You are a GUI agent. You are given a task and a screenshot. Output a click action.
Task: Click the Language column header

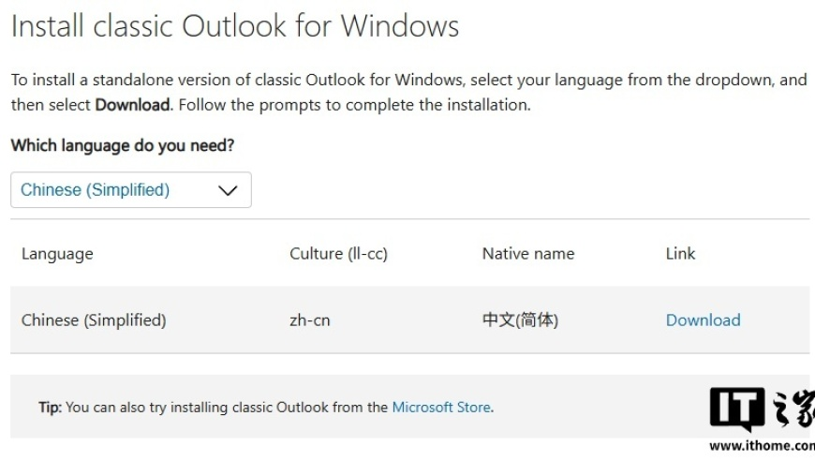click(57, 254)
